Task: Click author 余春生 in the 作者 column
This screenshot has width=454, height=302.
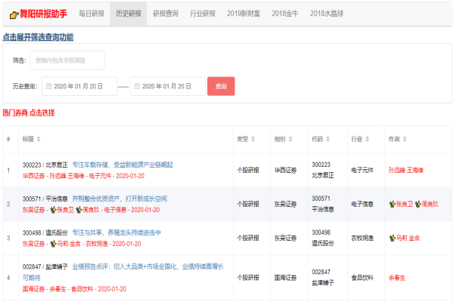Action: pos(397,278)
